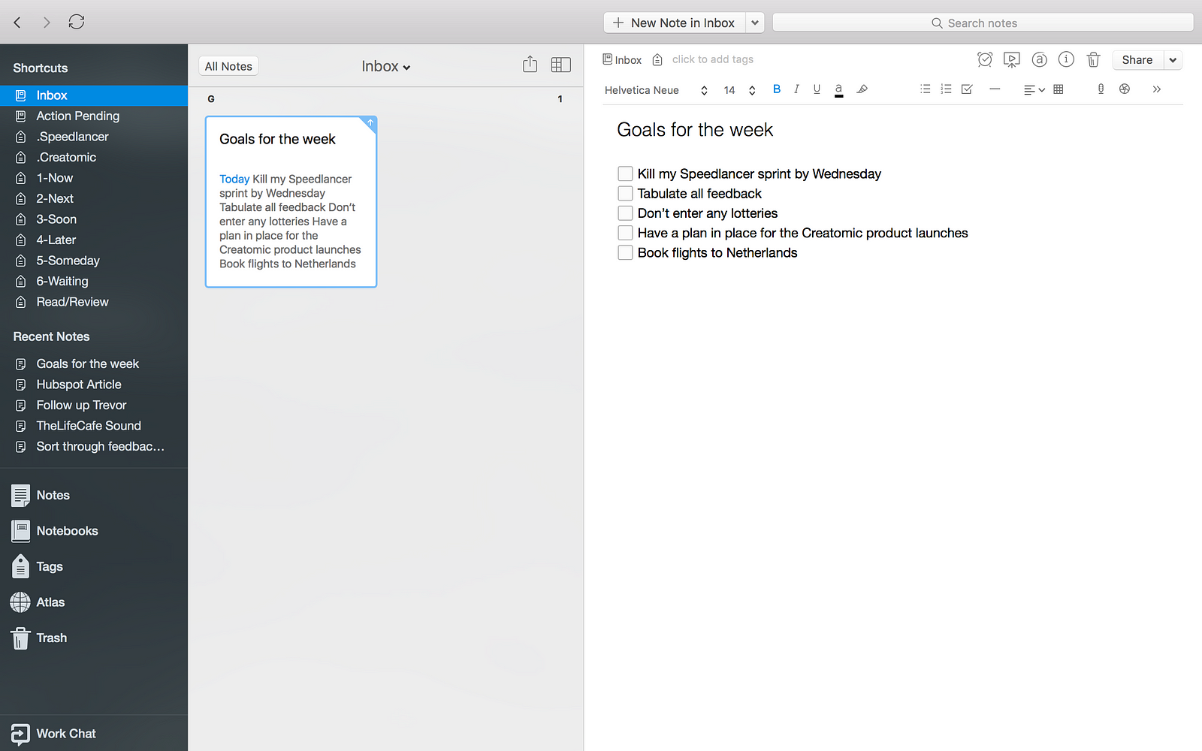
Task: Click the back navigation arrow
Action: (x=17, y=23)
